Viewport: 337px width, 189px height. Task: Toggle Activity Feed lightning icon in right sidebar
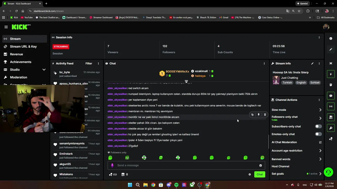(331, 74)
